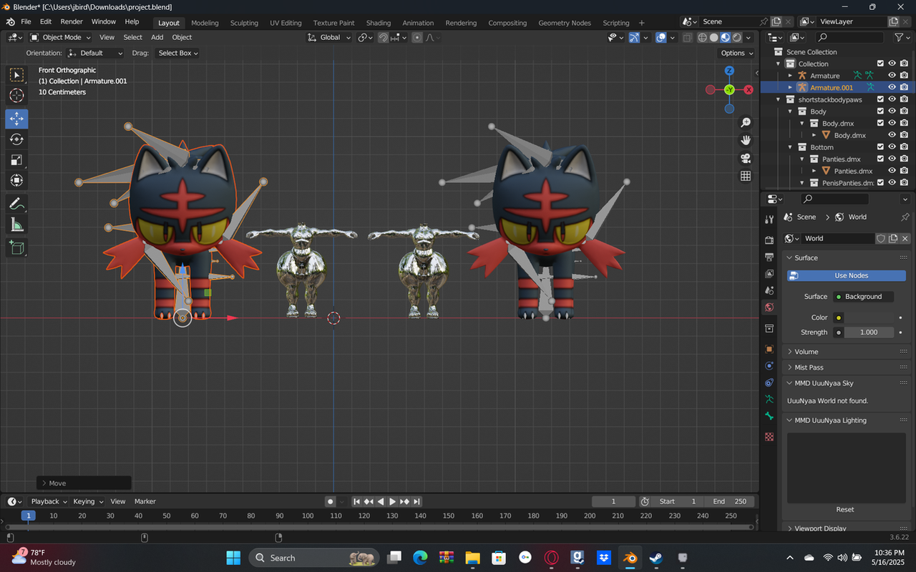This screenshot has height=572, width=916.
Task: Toggle the snapping magnet icon
Action: pos(384,37)
